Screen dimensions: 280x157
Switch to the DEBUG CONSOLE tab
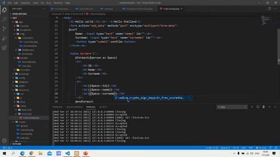click(x=74, y=107)
